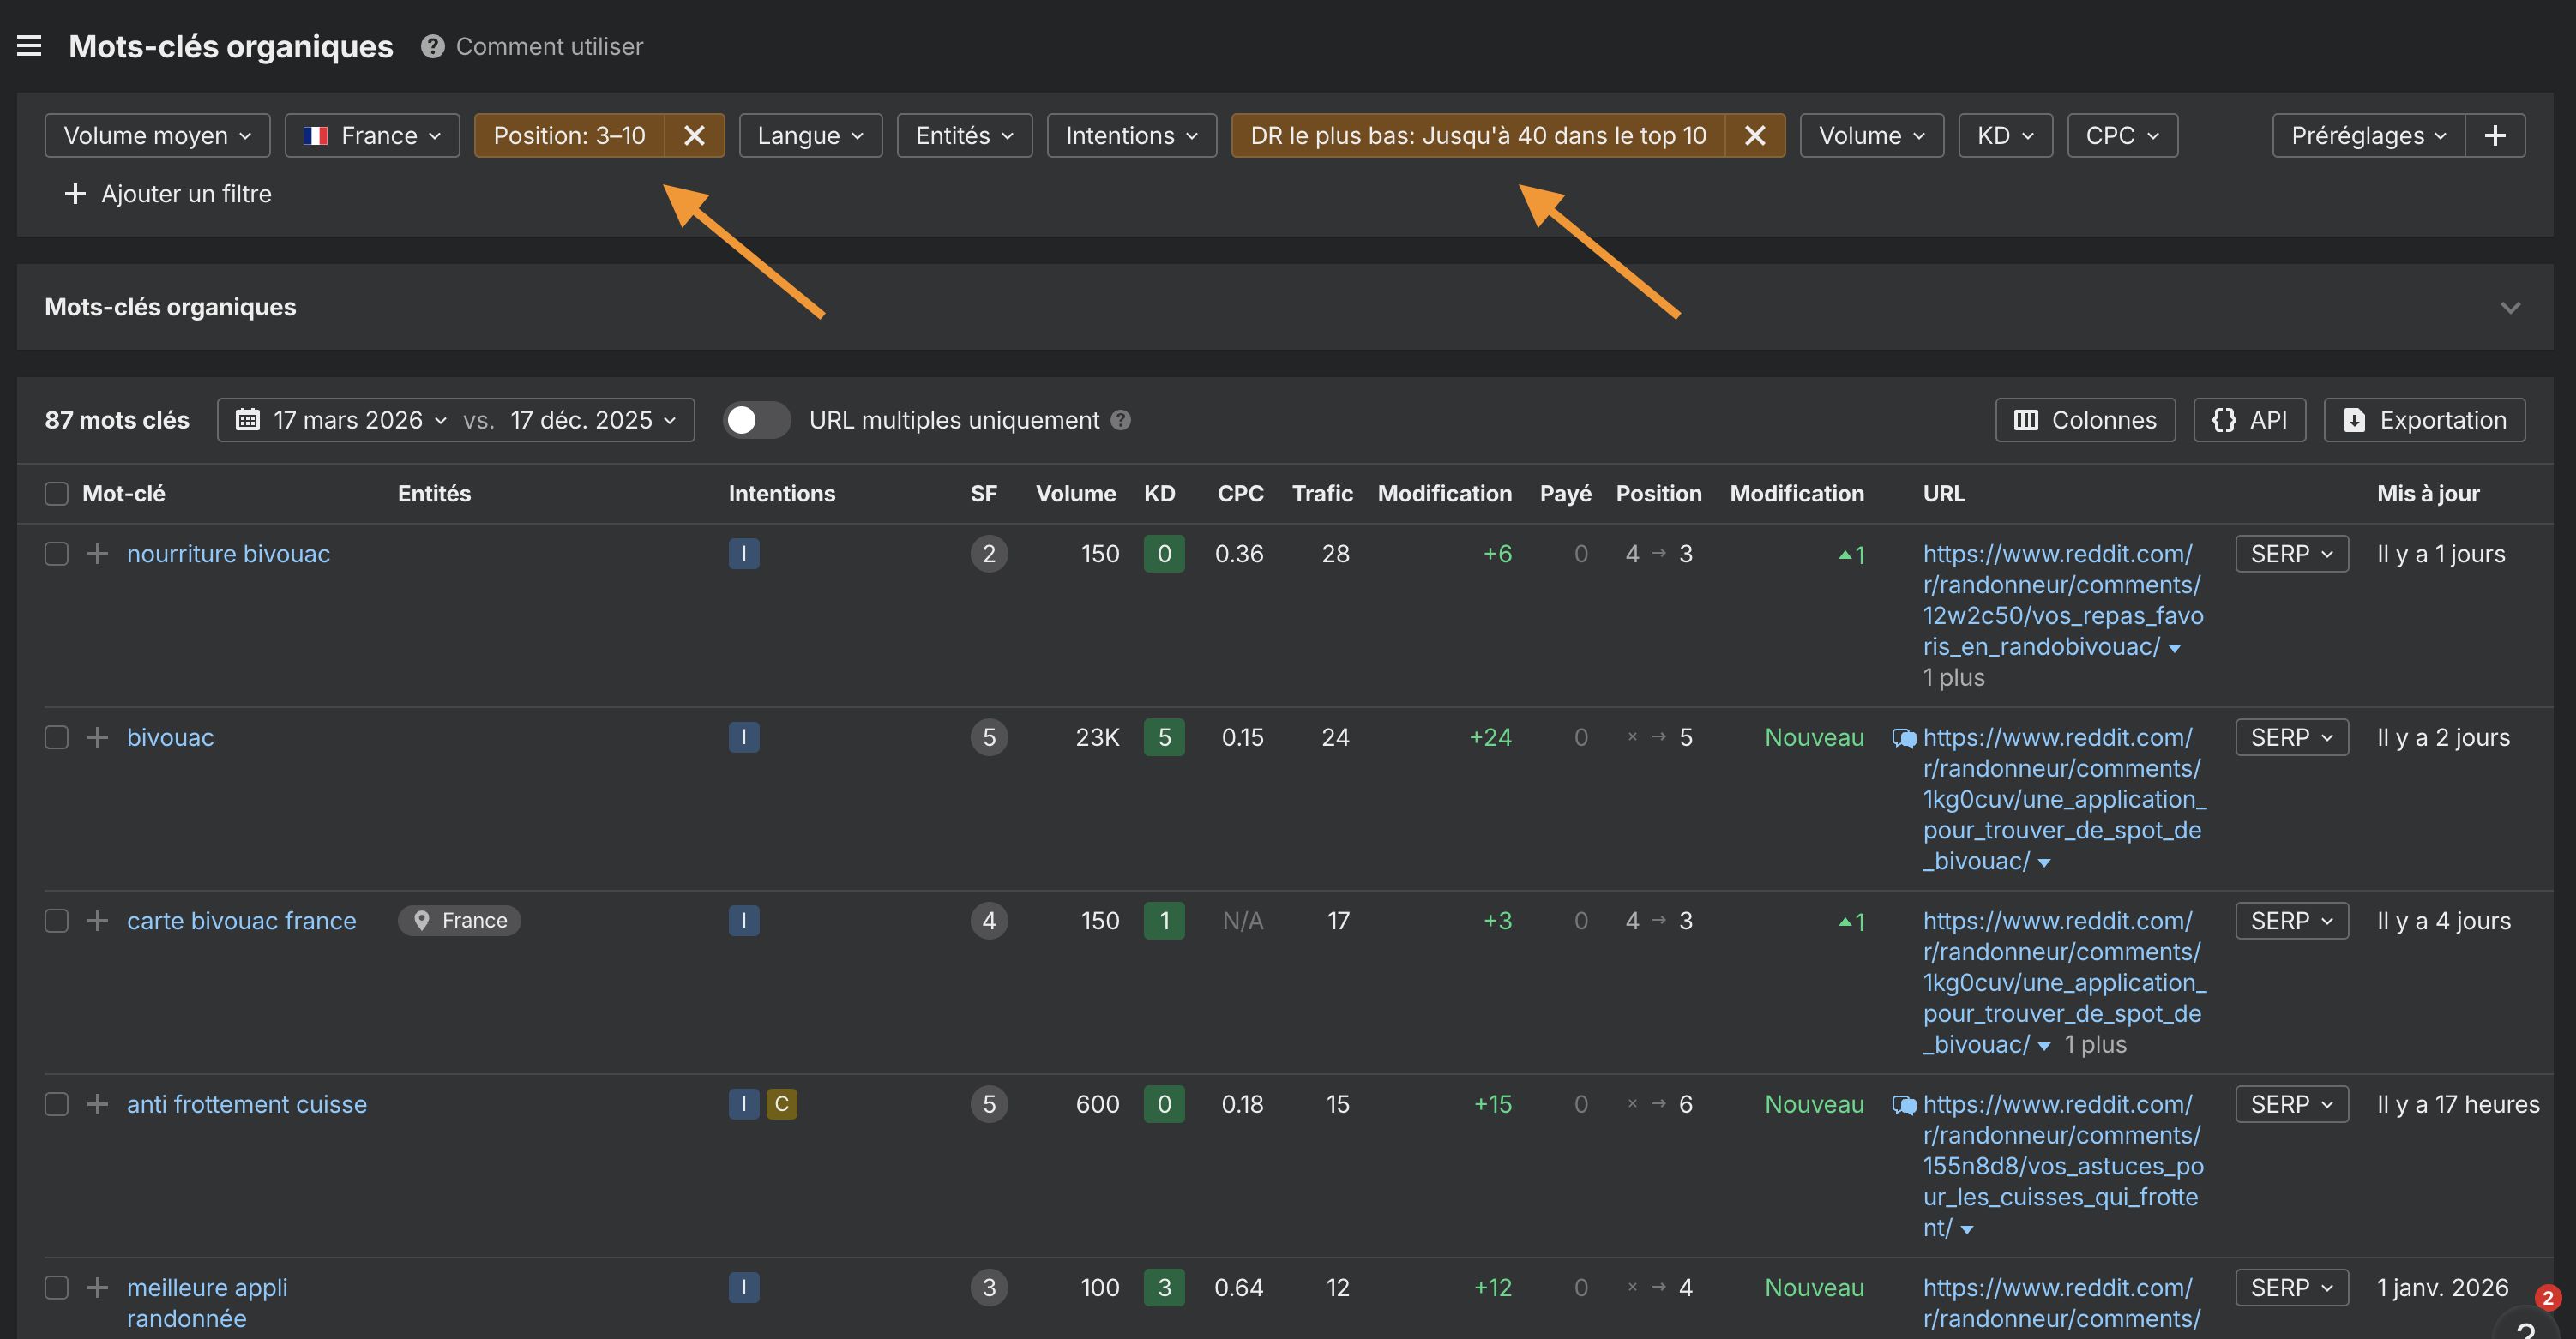
Task: Open the Intentions filter menu
Action: point(1131,135)
